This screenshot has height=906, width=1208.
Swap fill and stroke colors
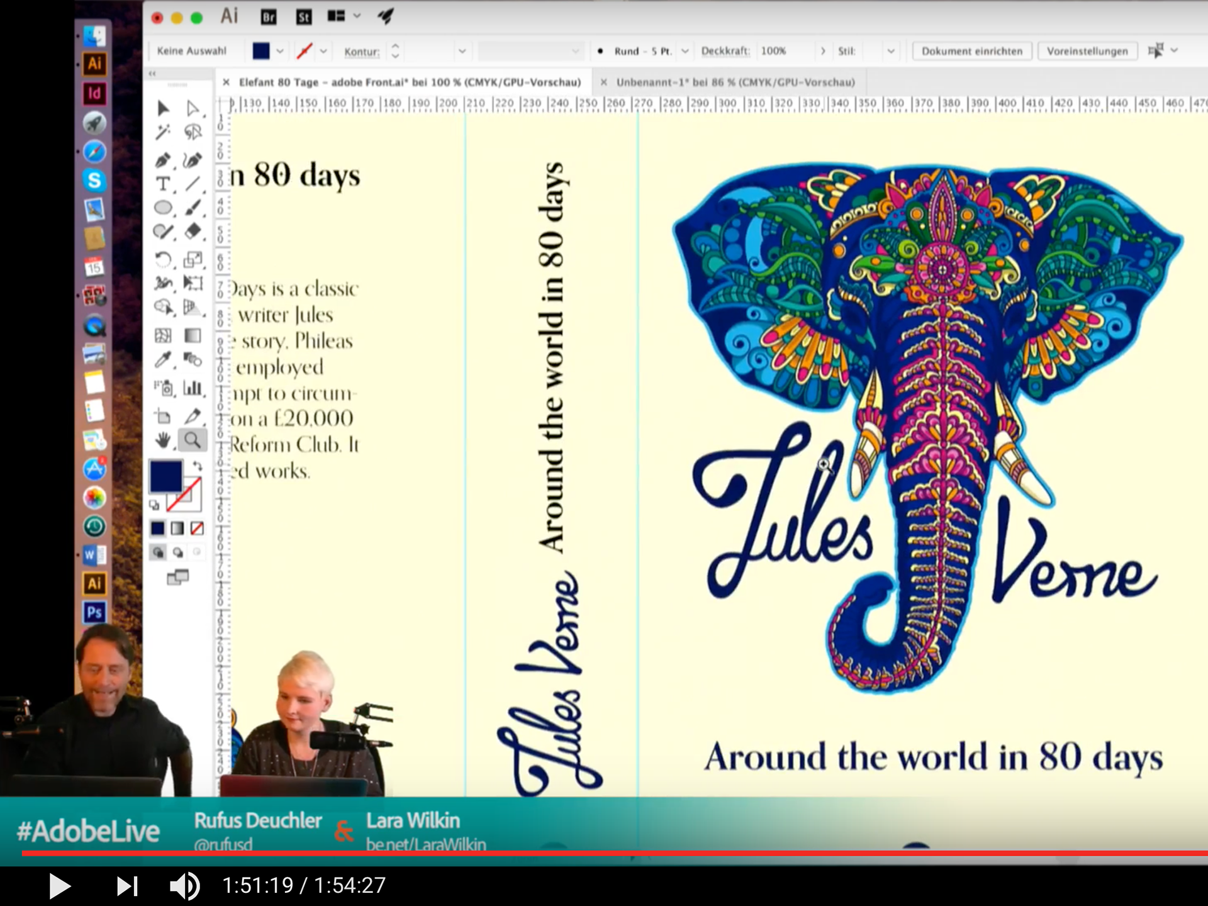(x=198, y=466)
